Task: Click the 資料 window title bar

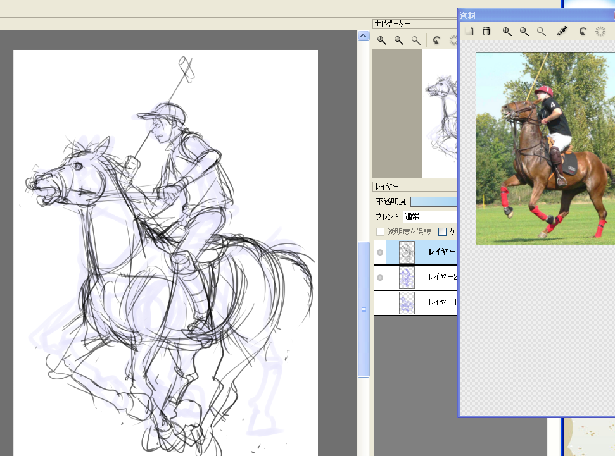Action: (x=536, y=15)
